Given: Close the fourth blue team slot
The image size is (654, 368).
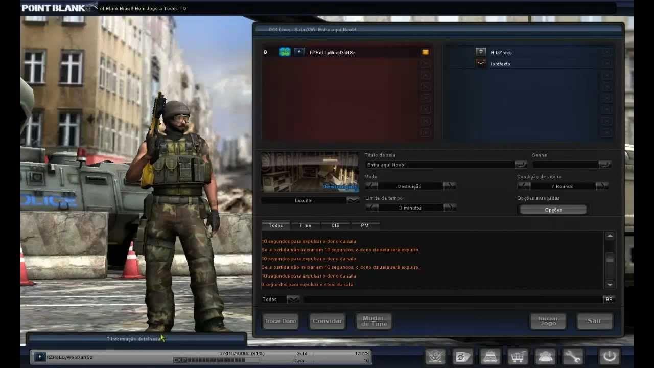Looking at the screenshot, I should coord(606,87).
